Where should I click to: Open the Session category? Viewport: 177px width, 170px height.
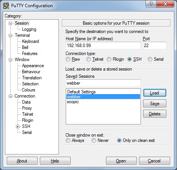(x=22, y=23)
